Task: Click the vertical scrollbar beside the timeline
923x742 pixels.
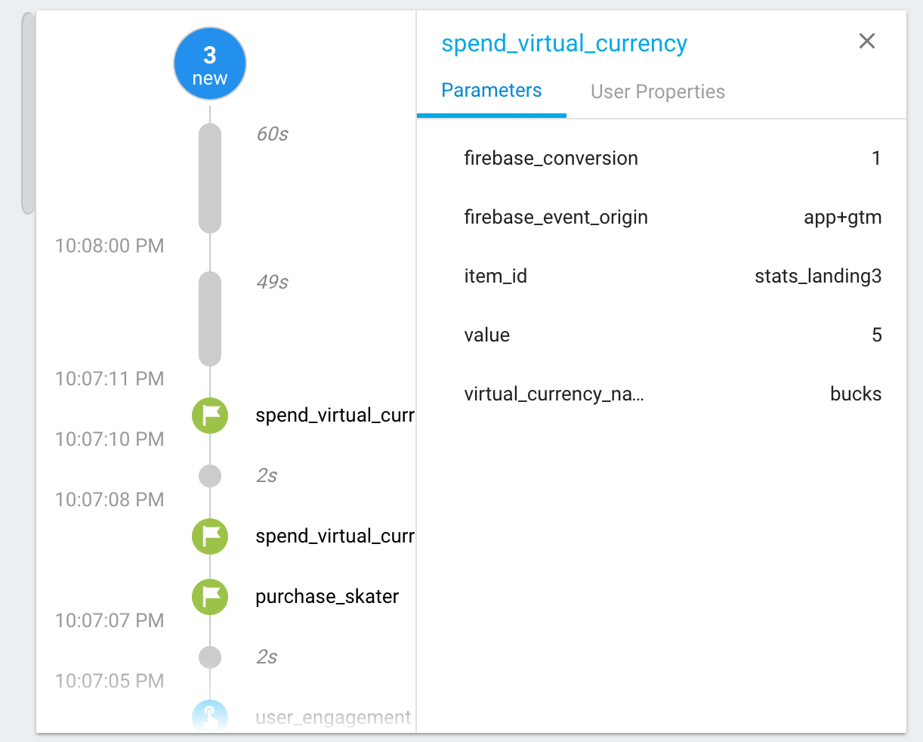Action: (x=28, y=113)
